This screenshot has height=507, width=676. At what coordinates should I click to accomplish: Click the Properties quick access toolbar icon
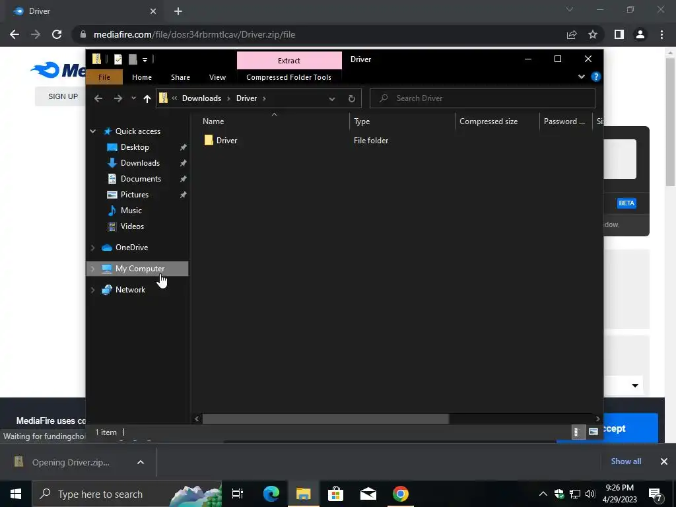pos(118,59)
